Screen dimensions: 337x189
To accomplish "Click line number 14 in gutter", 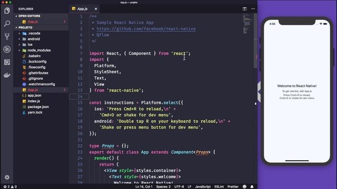I will pos(80,97).
